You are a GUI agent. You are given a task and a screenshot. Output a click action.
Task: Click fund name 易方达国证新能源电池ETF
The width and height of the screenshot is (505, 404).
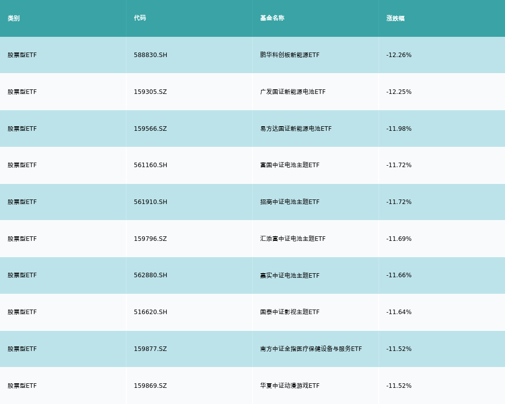pyautogui.click(x=296, y=129)
